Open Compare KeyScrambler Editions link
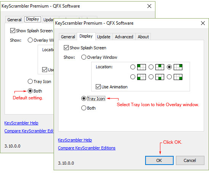This screenshot has height=179, width=209. pyautogui.click(x=87, y=148)
